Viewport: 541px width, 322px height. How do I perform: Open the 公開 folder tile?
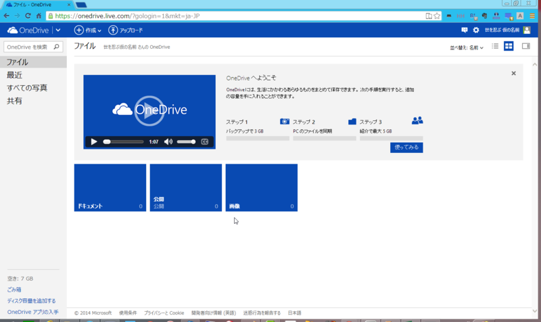click(x=185, y=187)
